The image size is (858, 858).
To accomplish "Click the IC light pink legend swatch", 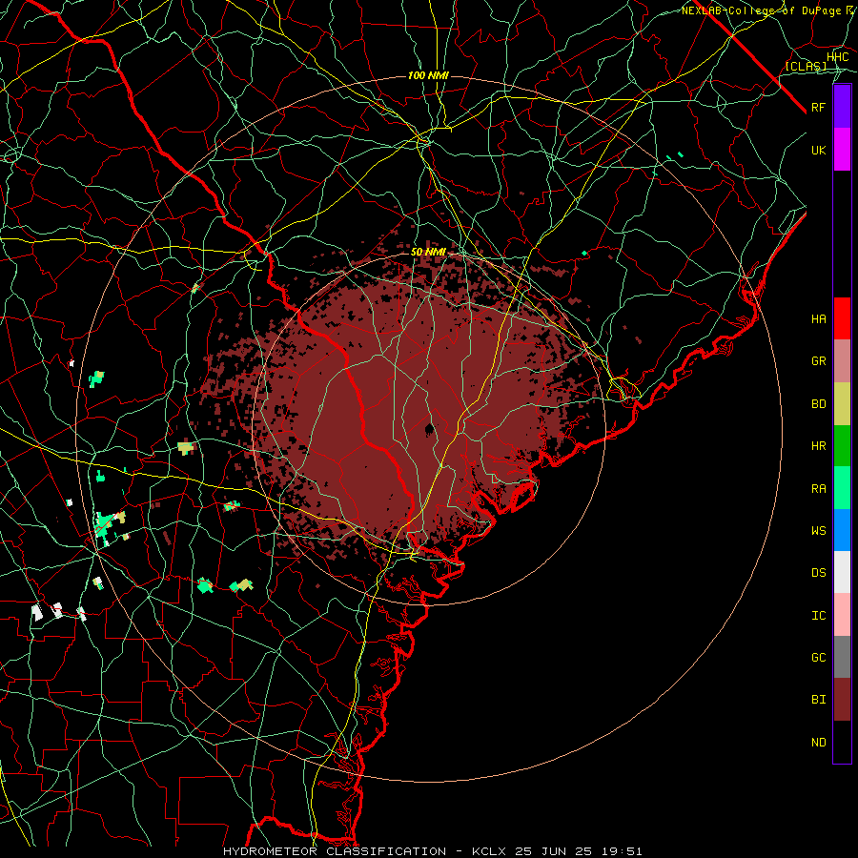I will click(842, 615).
